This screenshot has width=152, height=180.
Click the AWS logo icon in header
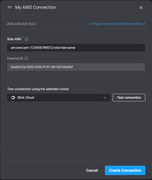10,7
